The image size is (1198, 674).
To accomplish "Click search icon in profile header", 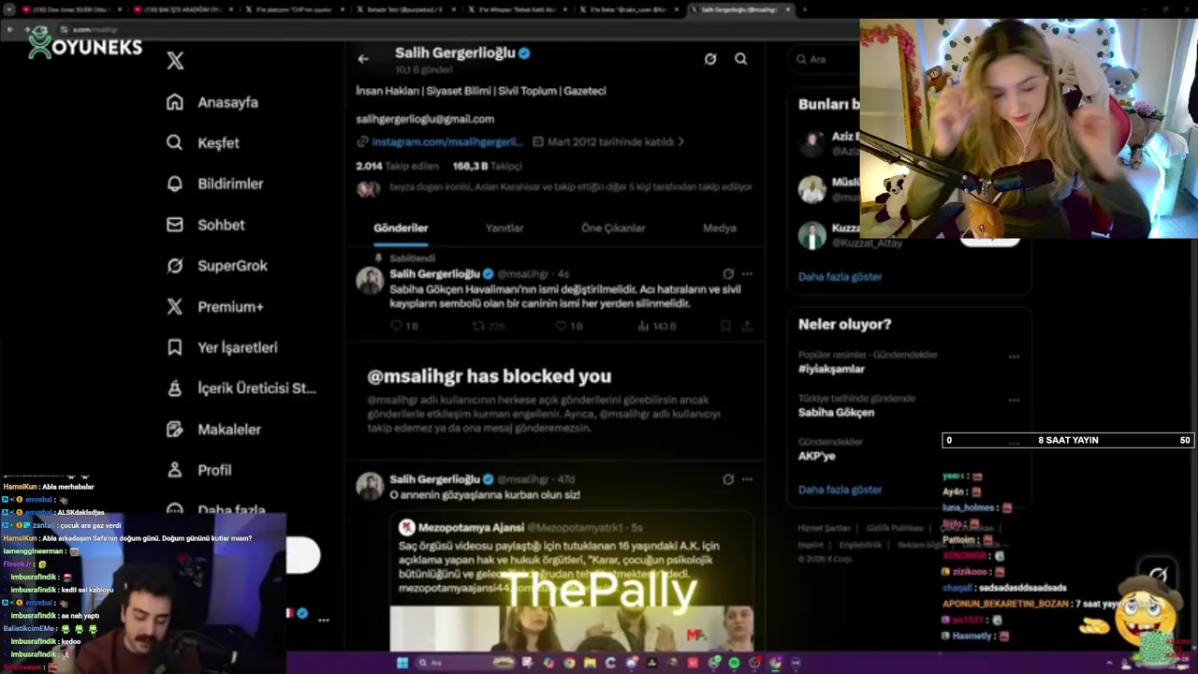I will (740, 59).
